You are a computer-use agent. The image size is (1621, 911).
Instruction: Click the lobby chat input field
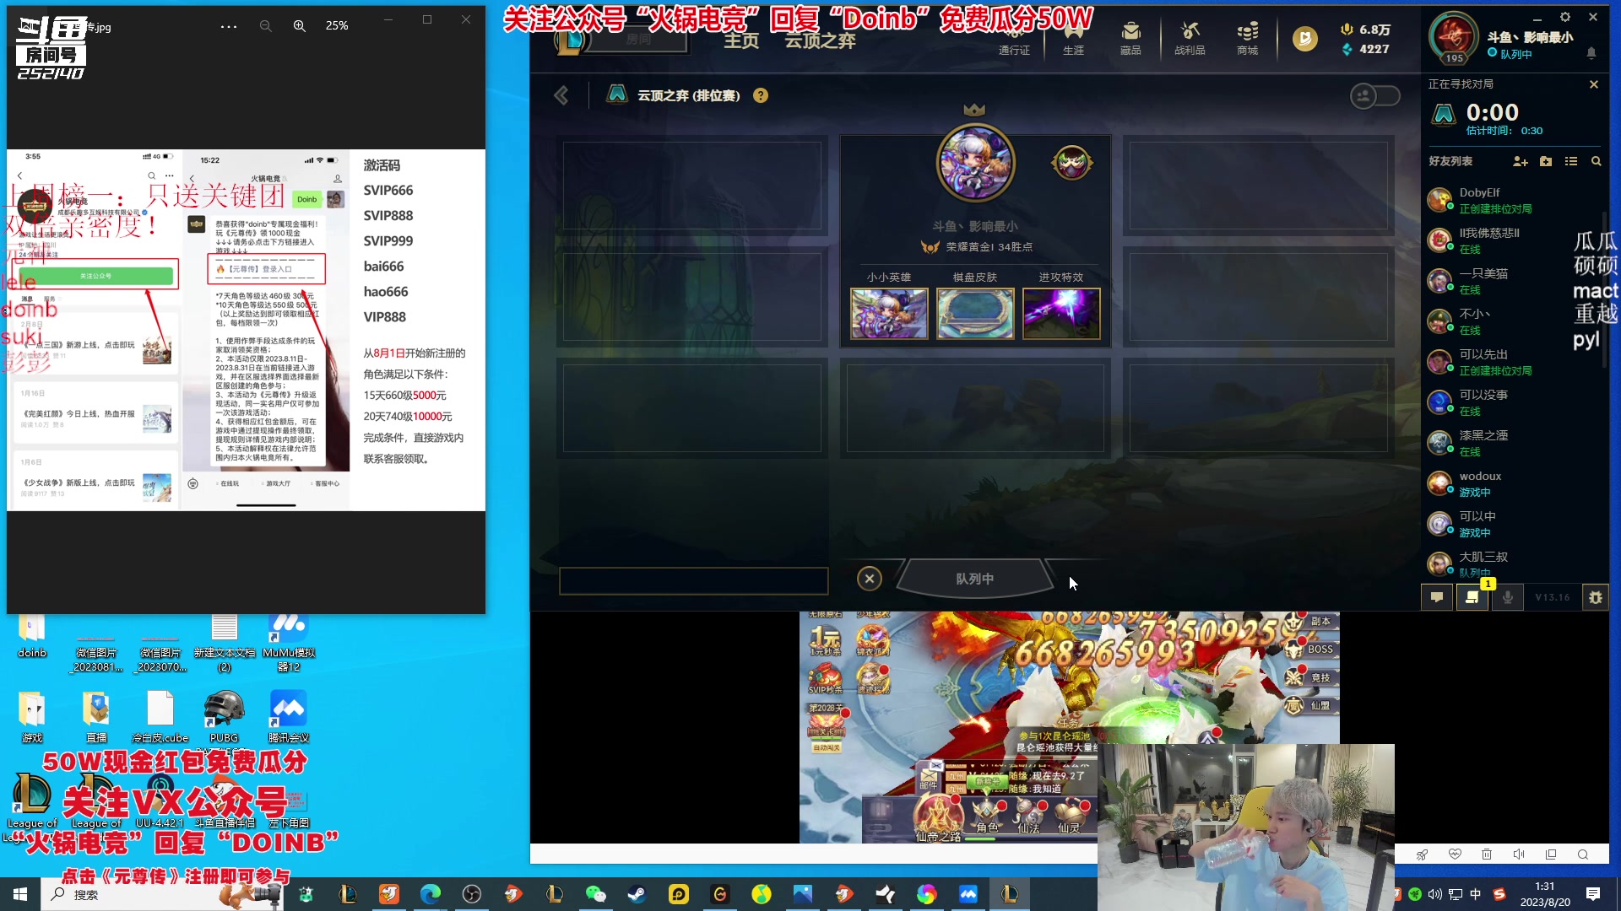coord(693,580)
